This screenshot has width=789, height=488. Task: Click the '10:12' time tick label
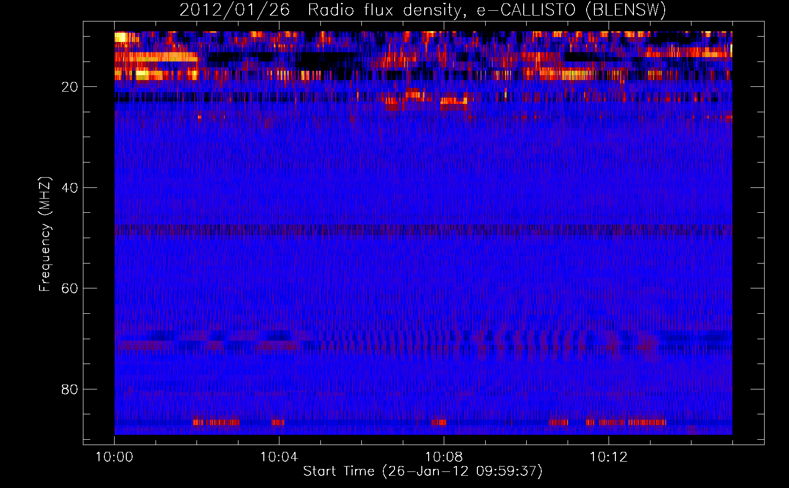(609, 457)
